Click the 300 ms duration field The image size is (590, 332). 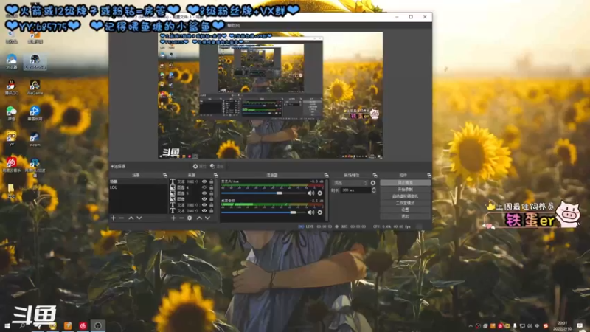pyautogui.click(x=355, y=190)
